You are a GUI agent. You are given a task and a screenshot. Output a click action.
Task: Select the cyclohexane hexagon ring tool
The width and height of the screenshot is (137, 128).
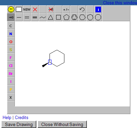[82, 17]
